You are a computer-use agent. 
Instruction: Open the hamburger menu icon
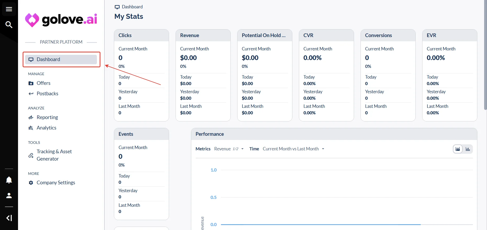[x=9, y=9]
